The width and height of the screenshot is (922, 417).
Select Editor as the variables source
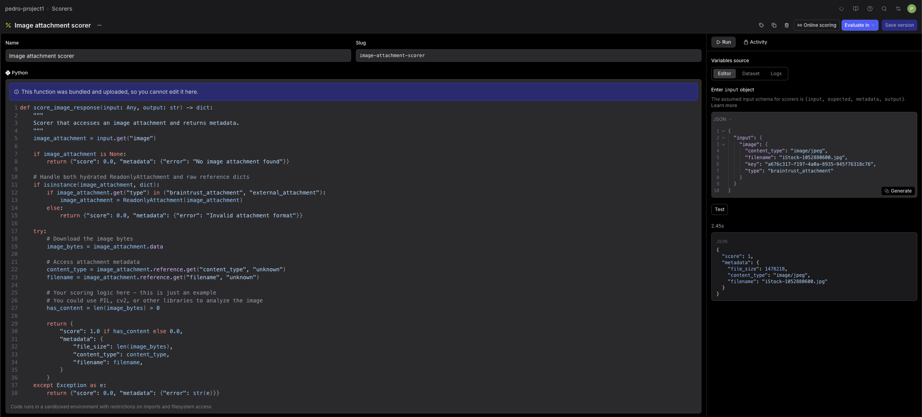tap(724, 74)
